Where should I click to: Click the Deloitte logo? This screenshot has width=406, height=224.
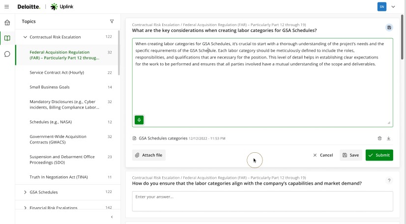pyautogui.click(x=29, y=7)
